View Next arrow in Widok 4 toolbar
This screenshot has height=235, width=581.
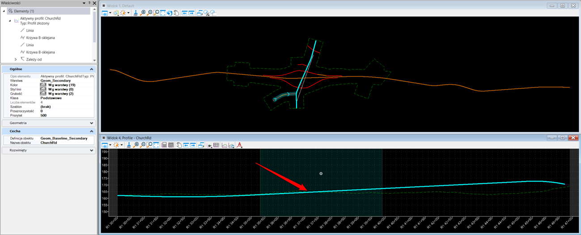click(193, 145)
